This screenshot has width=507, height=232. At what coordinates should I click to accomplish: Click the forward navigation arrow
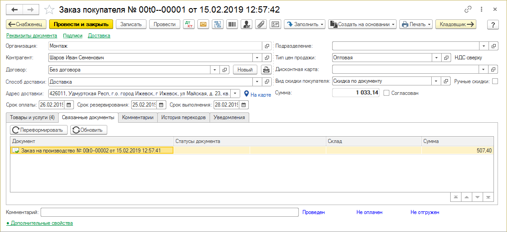tap(30, 10)
